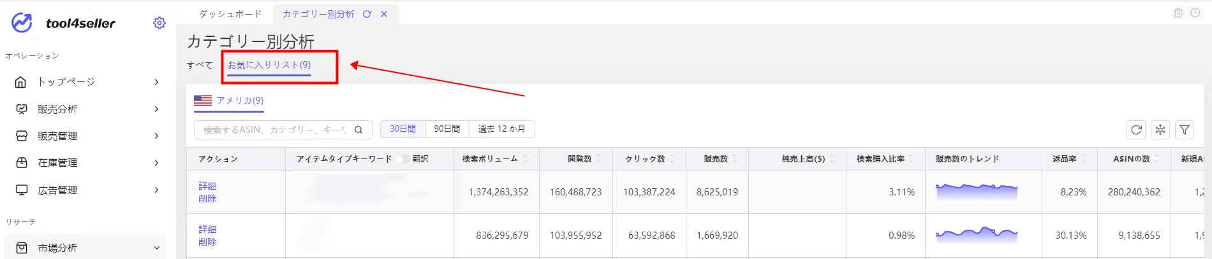Click the 広告管理 monitor icon
Screen dimensions: 1212x259
(x=21, y=190)
